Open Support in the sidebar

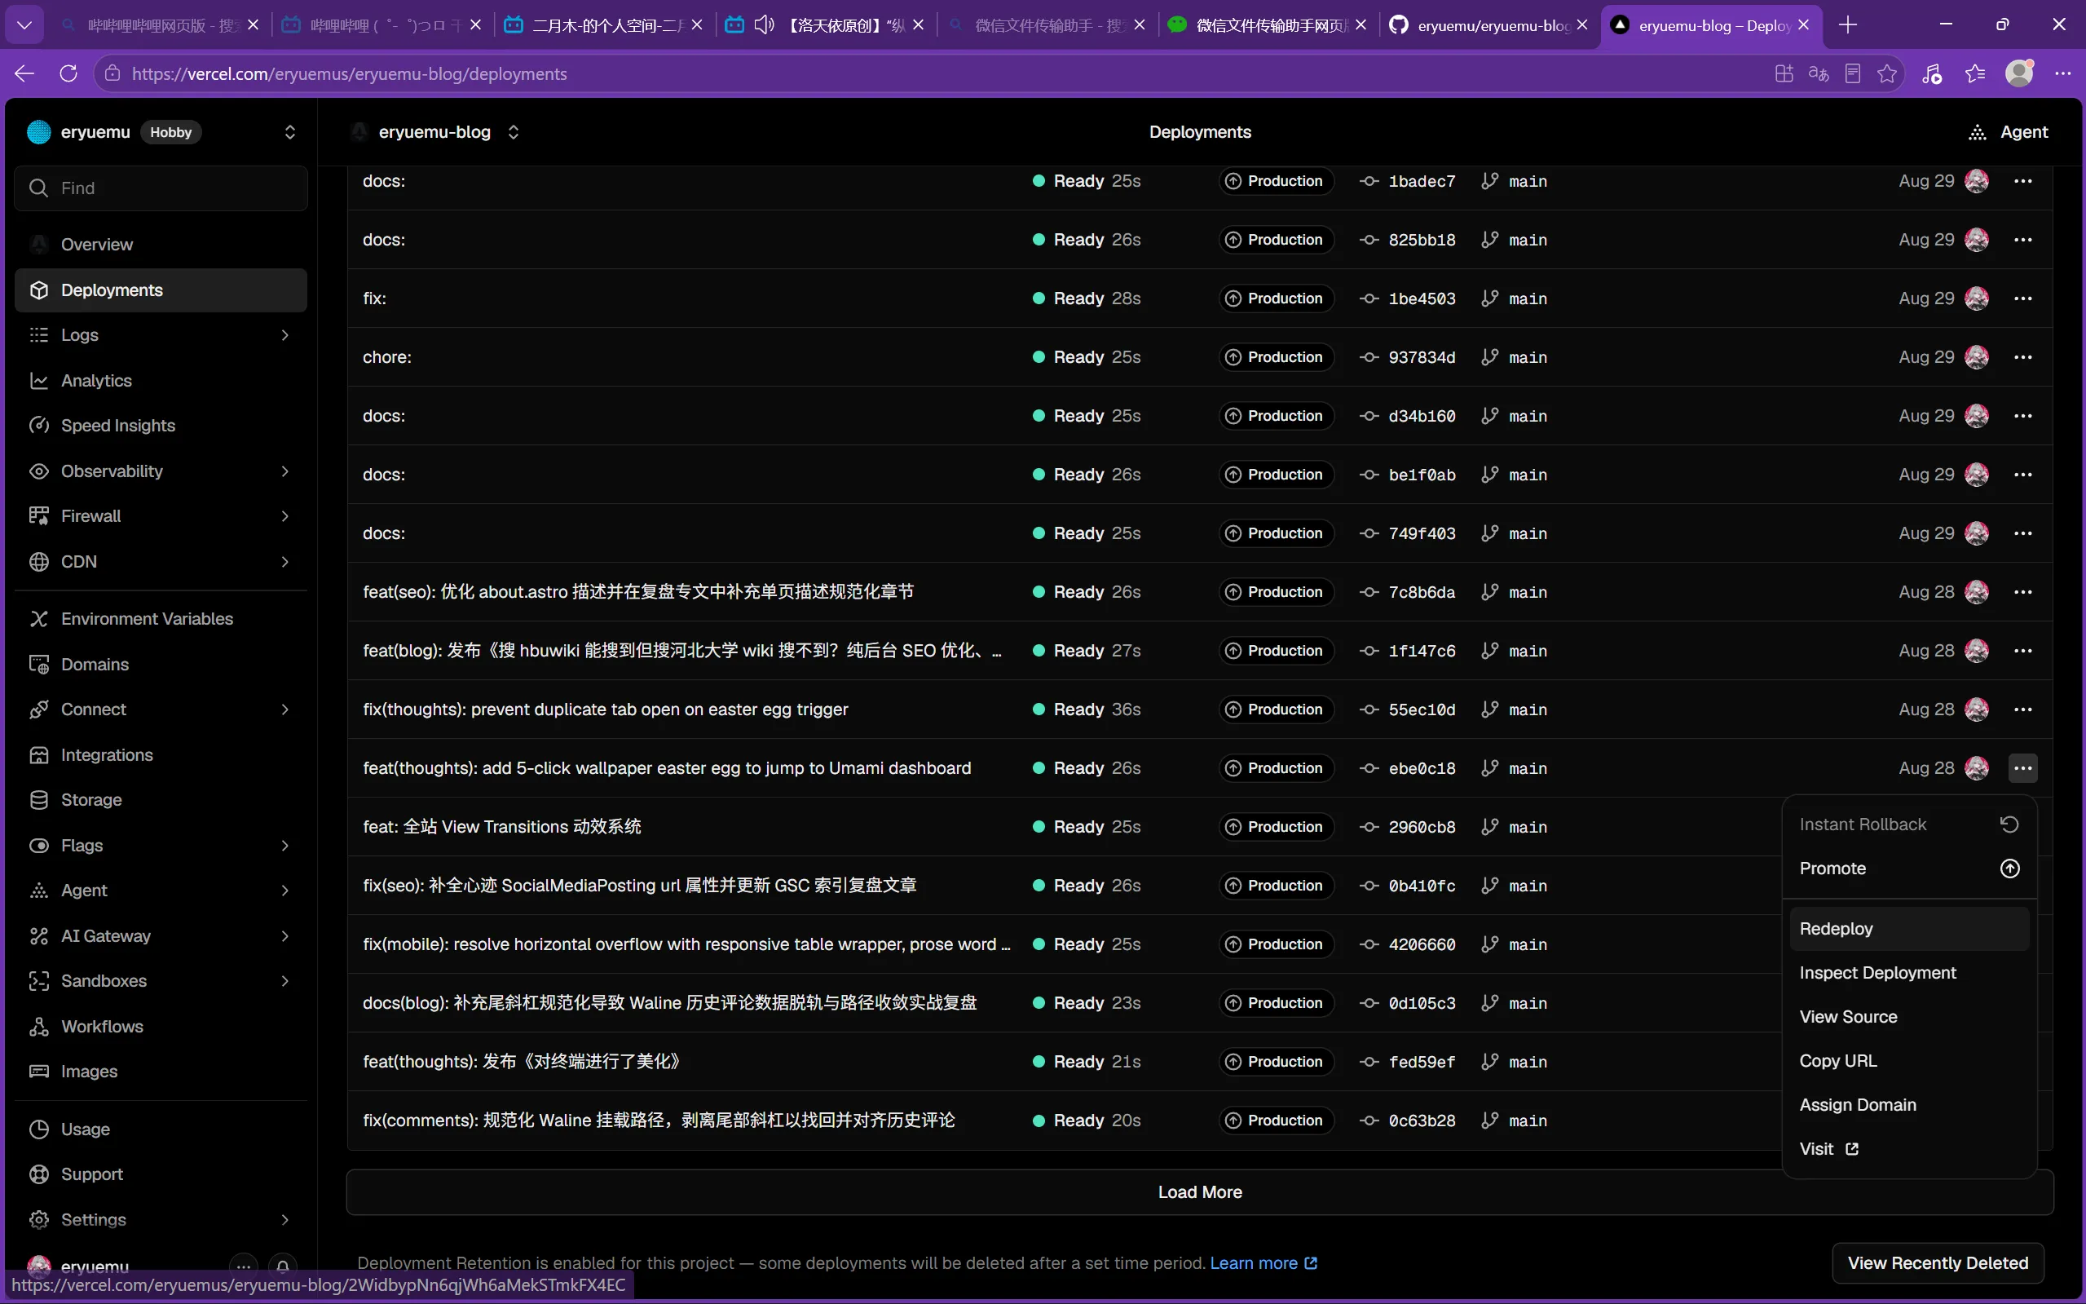pyautogui.click(x=161, y=1174)
